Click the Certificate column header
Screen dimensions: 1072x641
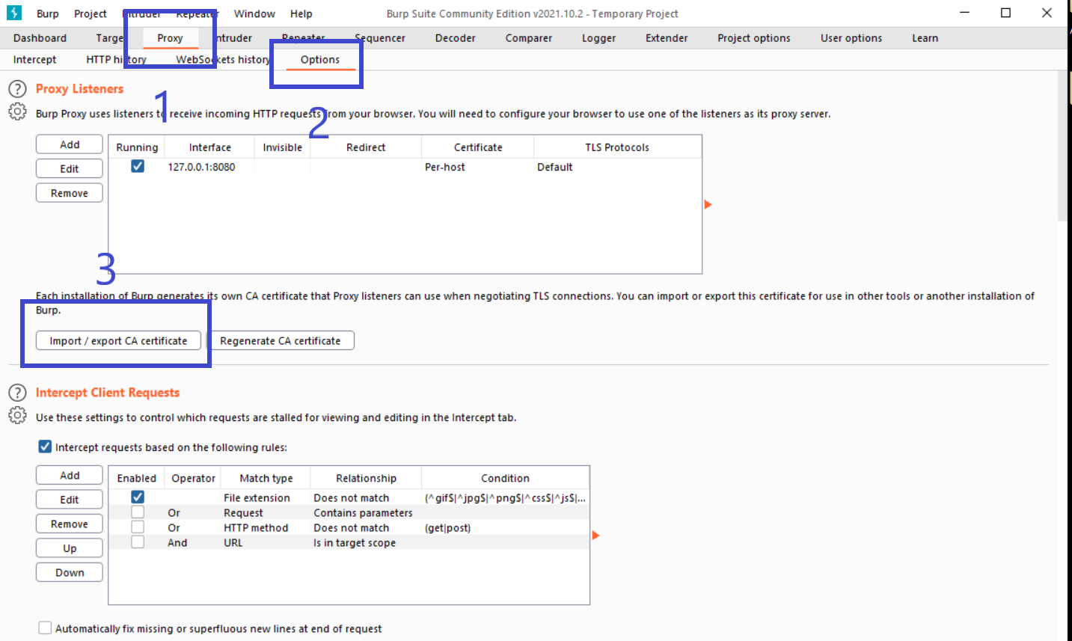(x=478, y=147)
